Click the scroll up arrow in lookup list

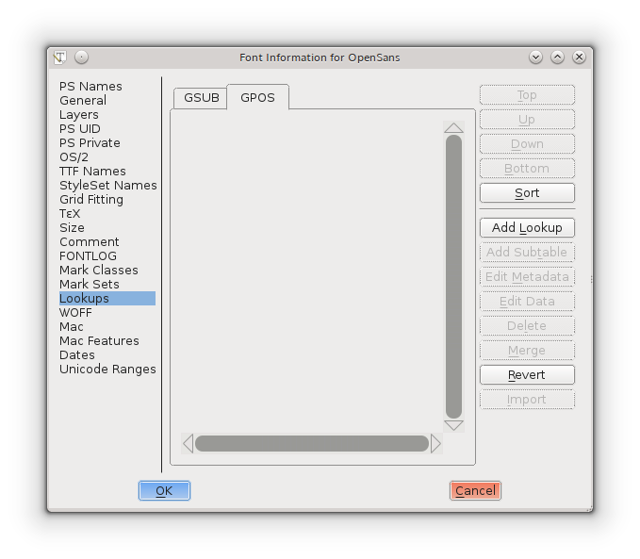coord(453,127)
